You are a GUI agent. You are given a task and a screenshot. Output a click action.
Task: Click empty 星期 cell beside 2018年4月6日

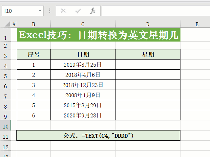(x=148, y=75)
